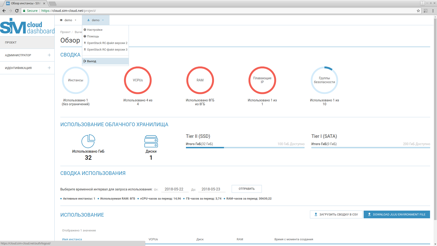This screenshot has width=437, height=246.
Task: Click the Disks server stack icon
Action: (x=151, y=142)
